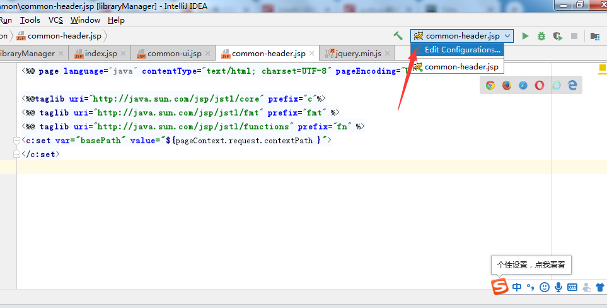Viewport: 607px width, 308px height.
Task: Toggle Sogou punctuation mode icon
Action: (530, 287)
